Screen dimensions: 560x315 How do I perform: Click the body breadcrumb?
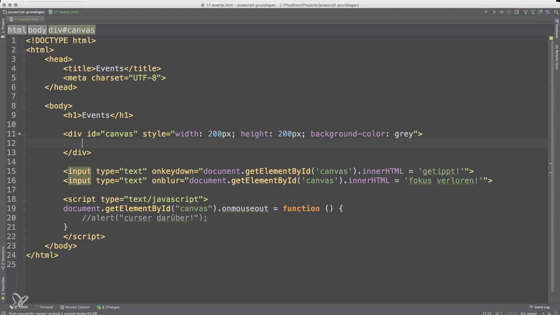pos(37,30)
